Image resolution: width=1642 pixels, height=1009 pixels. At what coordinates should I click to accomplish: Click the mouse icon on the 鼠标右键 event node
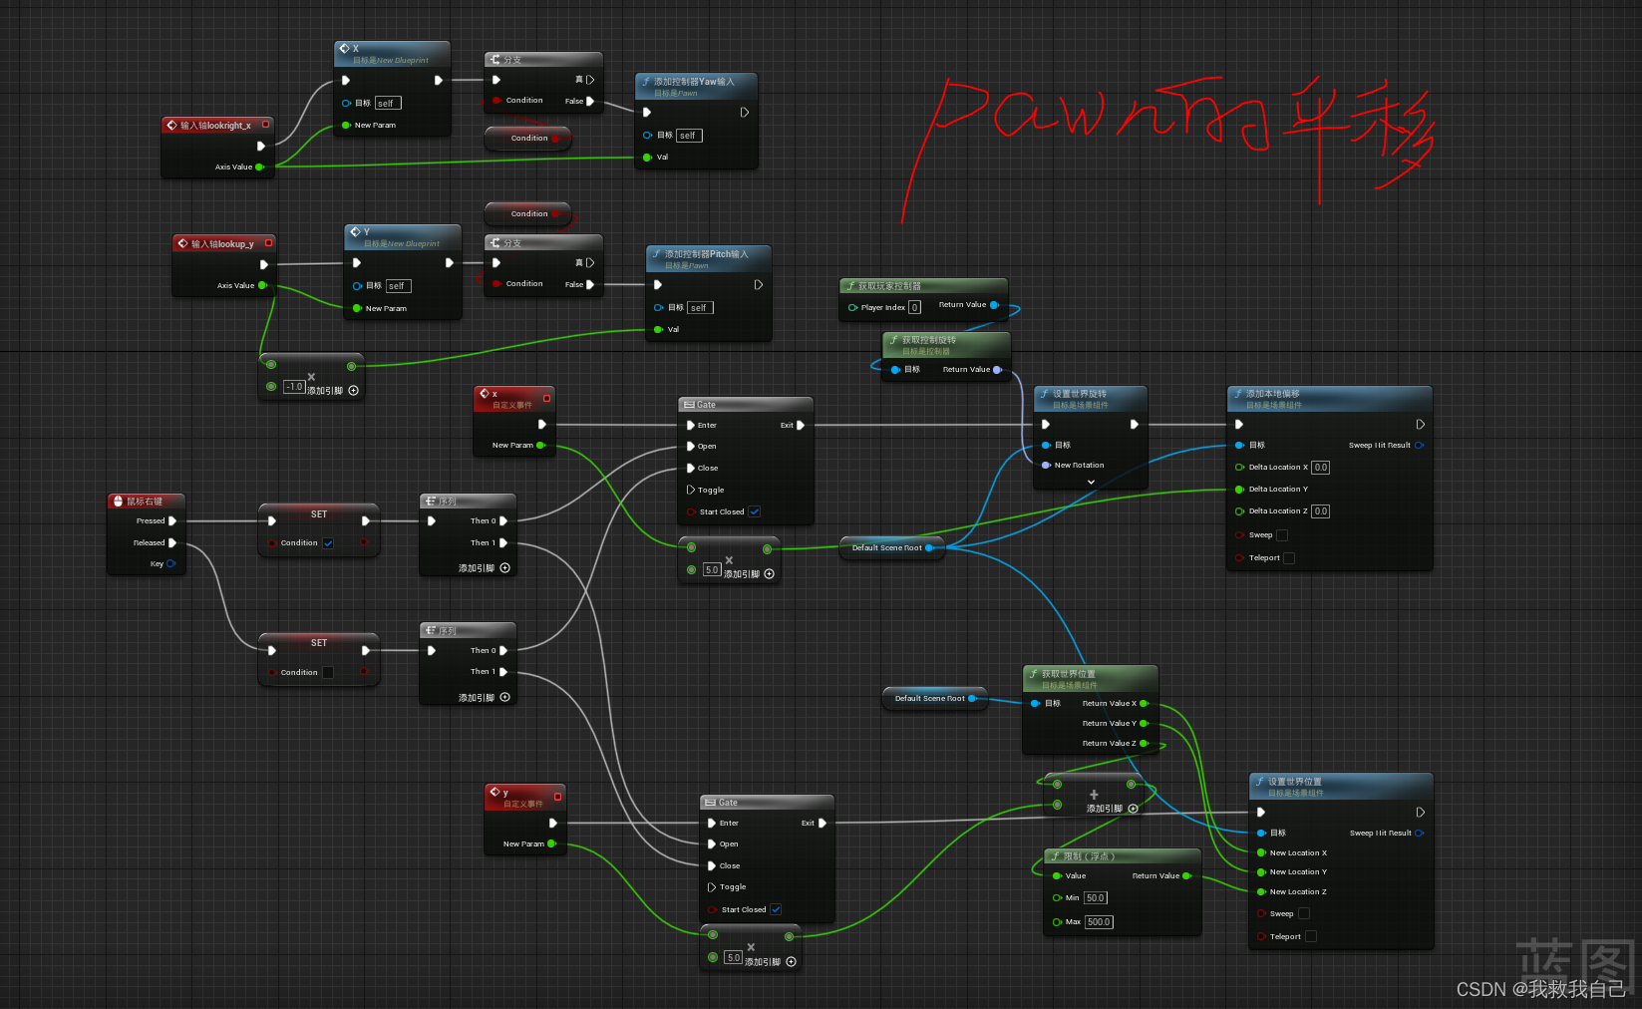116,501
